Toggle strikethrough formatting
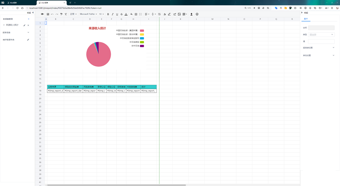Image resolution: width=340 pixels, height=186 pixels. [x=122, y=14]
